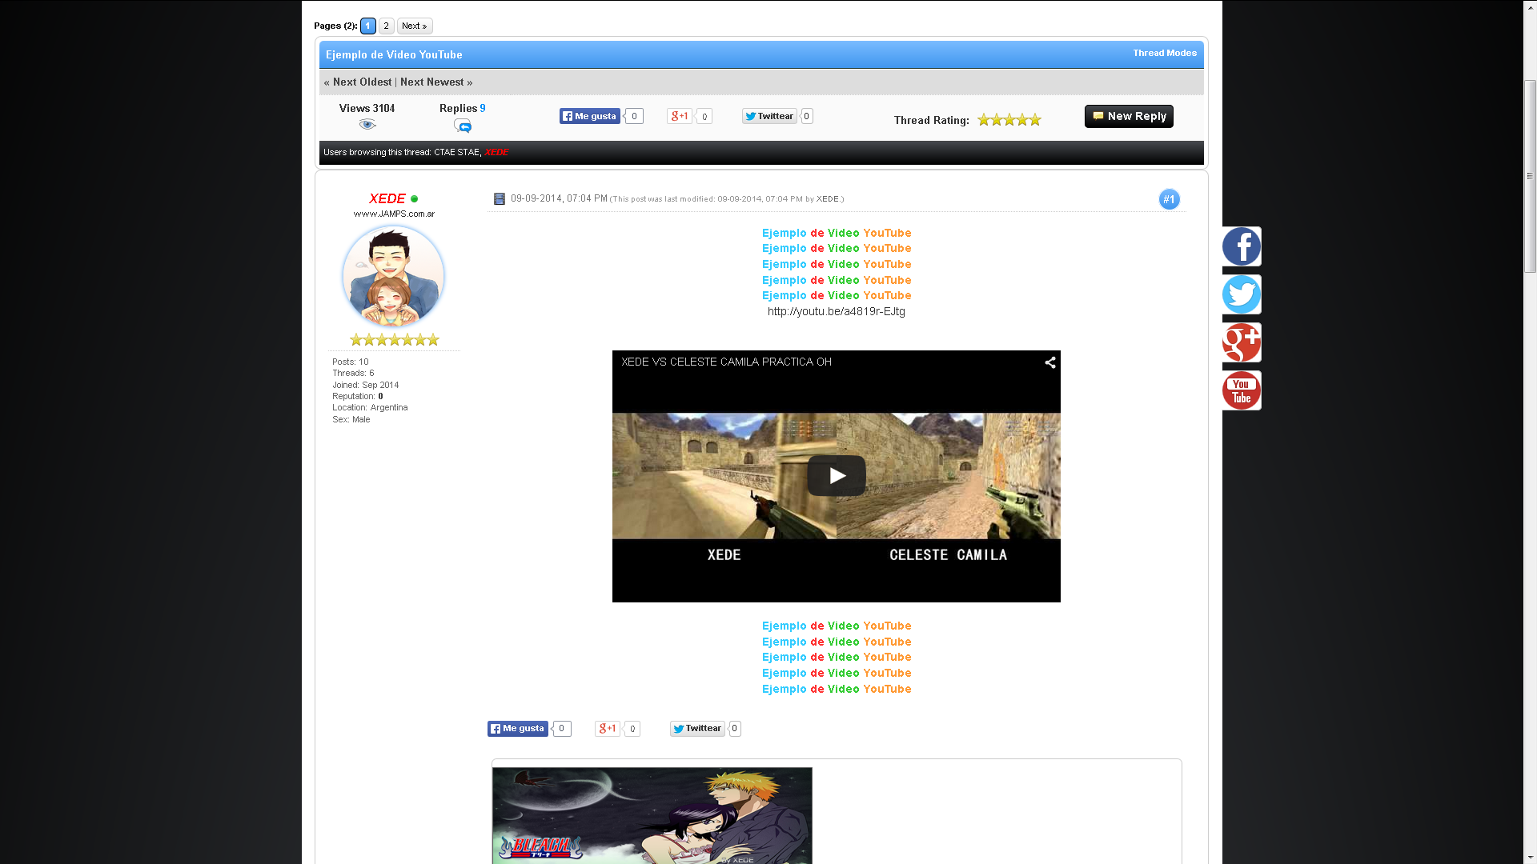Click the Views eye icon
The image size is (1537, 864).
tap(367, 124)
